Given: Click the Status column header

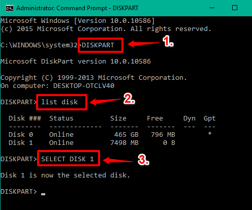Looking at the screenshot, I should point(61,118).
